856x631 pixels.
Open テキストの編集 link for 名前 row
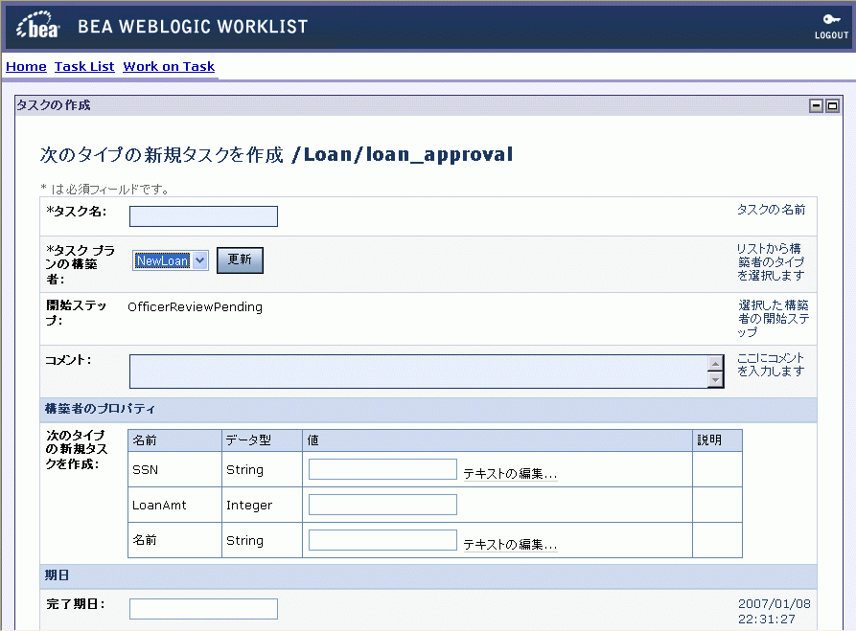click(510, 544)
